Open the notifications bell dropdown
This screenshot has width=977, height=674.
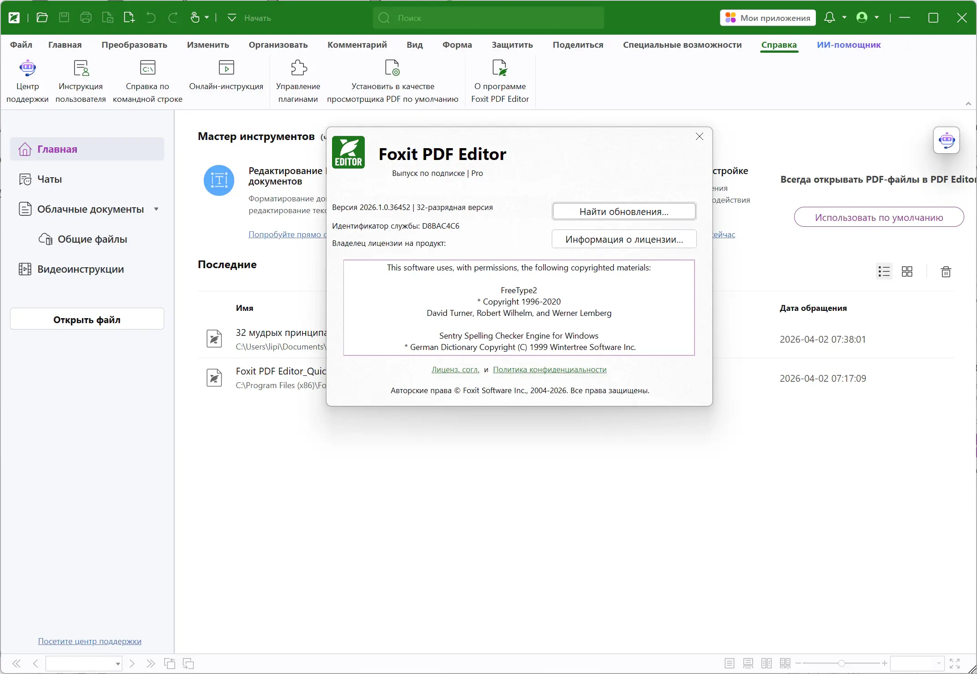[844, 18]
